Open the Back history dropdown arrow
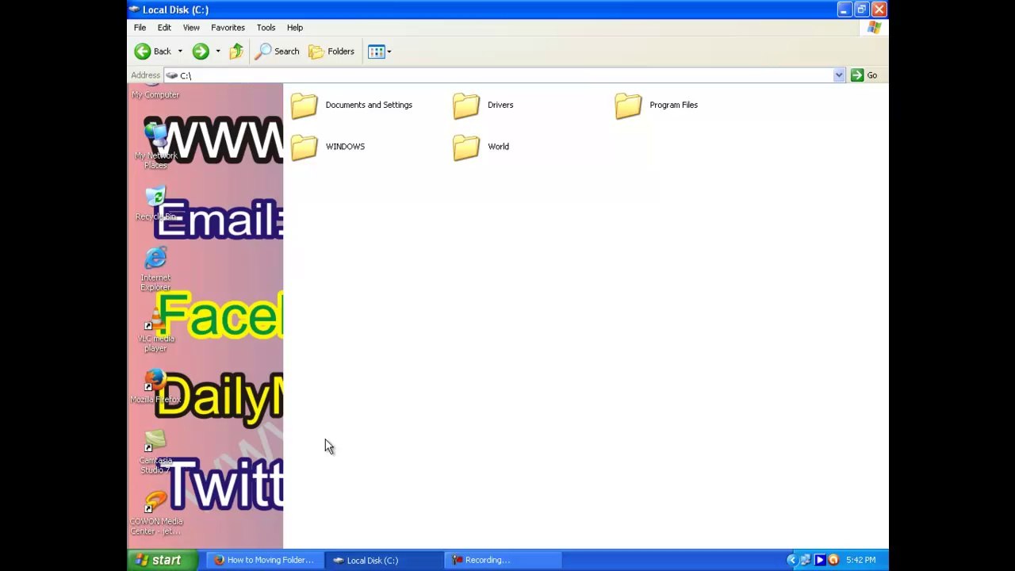1015x571 pixels. [x=180, y=52]
